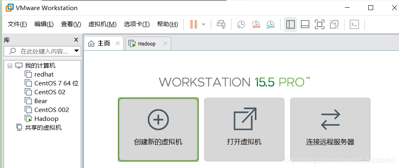
Task: Click the VM icon beside CentOS 02
Action: 28,92
